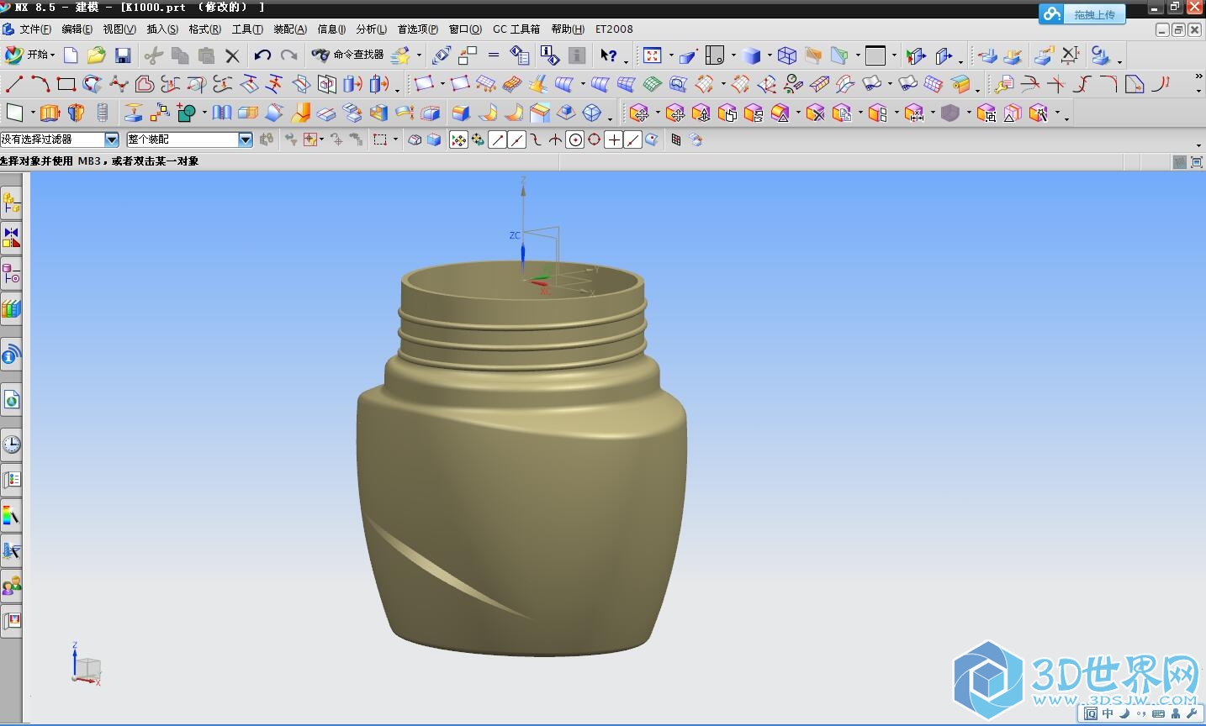Screen dimensions: 1206x726
Task: Undo the last action
Action: click(x=262, y=55)
